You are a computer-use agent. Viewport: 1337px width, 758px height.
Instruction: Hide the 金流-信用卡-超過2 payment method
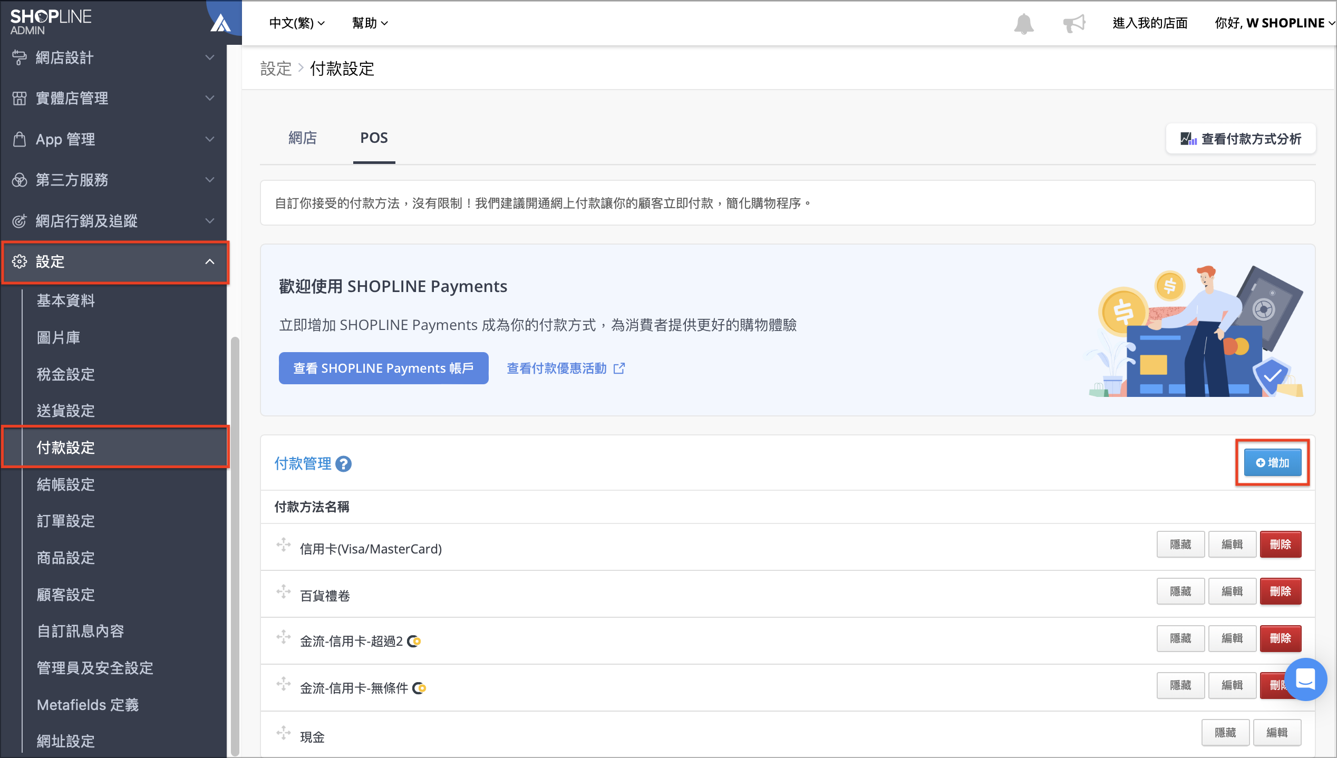click(x=1180, y=638)
